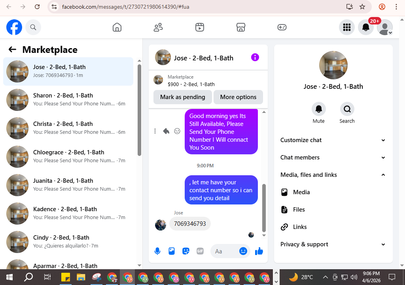The image size is (405, 285).
Task: Click Jose's avatar beside the 7069346793 message
Action: click(x=161, y=225)
